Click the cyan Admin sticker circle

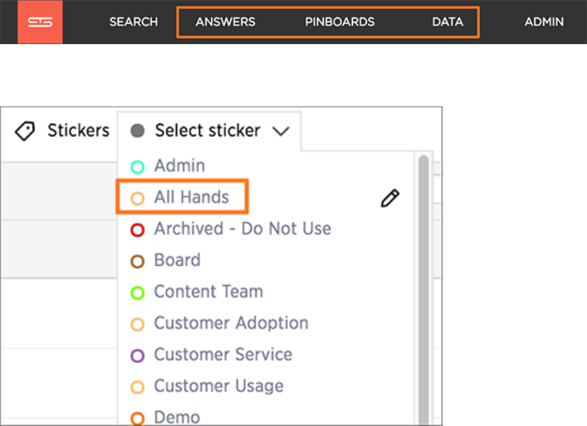137,167
